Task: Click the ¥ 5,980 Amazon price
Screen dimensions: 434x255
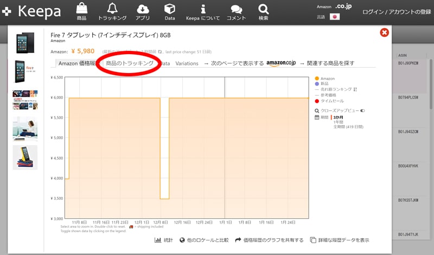Action: 83,51
